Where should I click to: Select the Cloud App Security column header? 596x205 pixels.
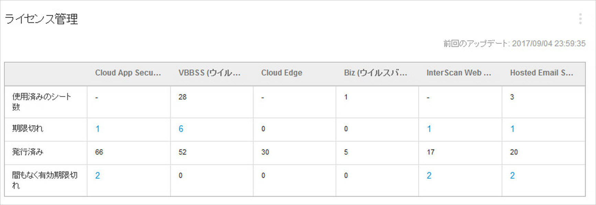coord(128,73)
